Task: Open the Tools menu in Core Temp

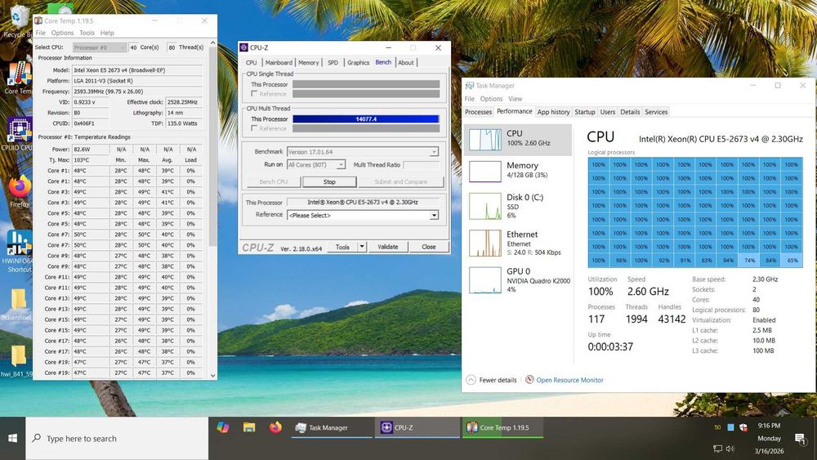Action: tap(87, 33)
